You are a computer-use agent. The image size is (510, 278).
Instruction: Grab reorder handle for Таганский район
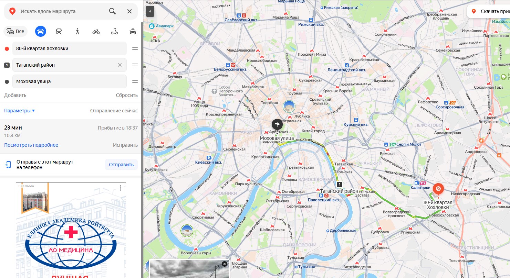pos(135,65)
